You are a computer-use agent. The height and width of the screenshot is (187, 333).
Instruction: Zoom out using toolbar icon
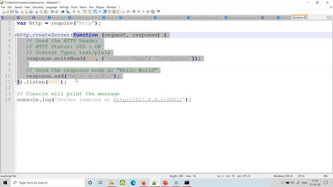point(79,11)
